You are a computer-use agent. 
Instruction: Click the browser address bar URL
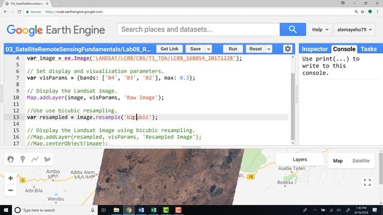(74, 12)
